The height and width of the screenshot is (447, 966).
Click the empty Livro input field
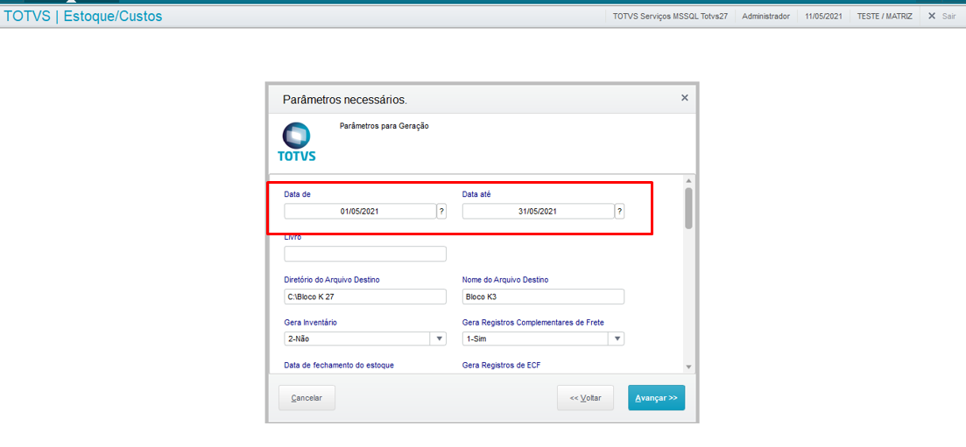click(364, 254)
